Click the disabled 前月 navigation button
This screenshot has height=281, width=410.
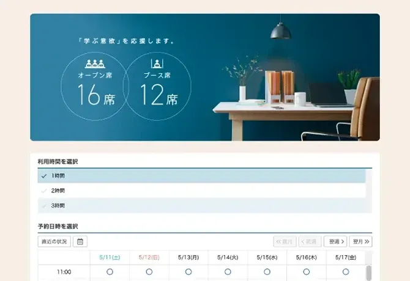[x=285, y=242]
